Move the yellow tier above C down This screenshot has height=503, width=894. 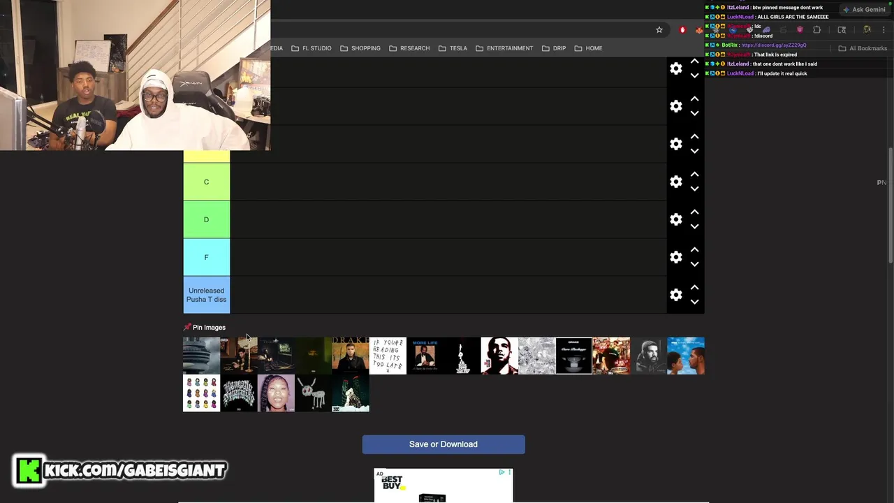coord(694,151)
